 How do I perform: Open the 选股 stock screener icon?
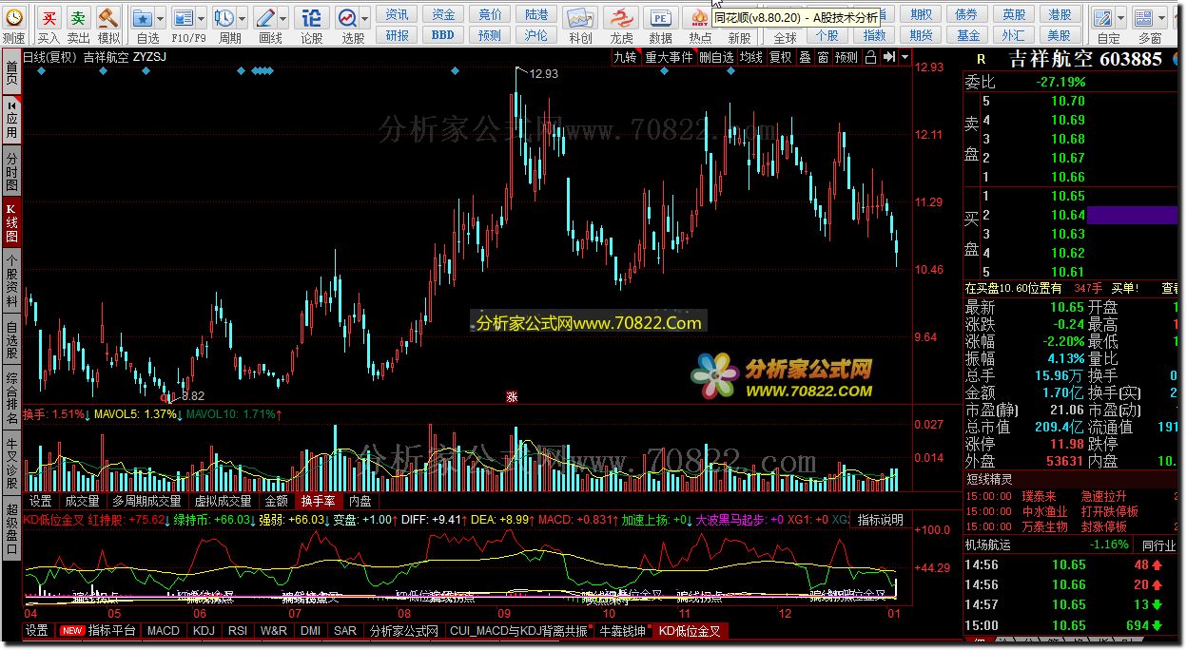[347, 17]
